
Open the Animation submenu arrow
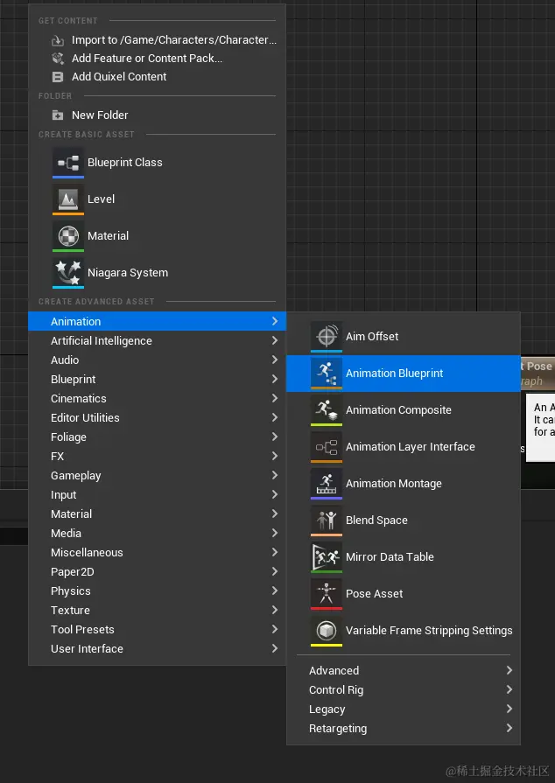pos(275,321)
